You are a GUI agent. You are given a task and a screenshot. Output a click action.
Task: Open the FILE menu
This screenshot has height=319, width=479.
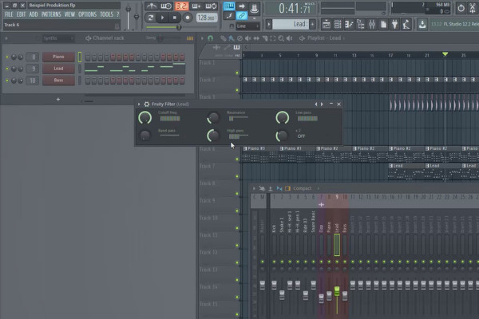click(9, 14)
